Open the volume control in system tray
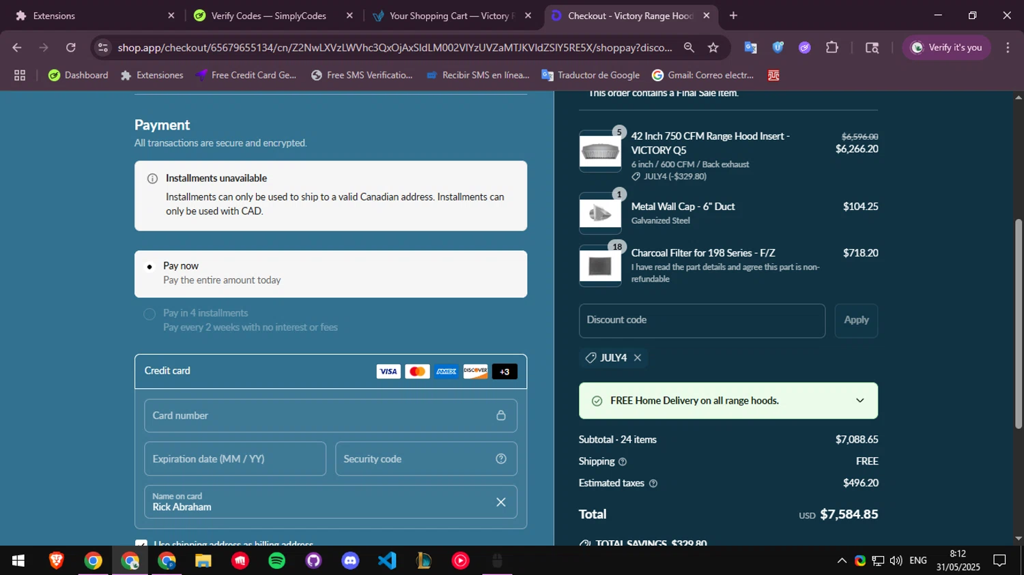This screenshot has width=1024, height=575. pyautogui.click(x=896, y=561)
